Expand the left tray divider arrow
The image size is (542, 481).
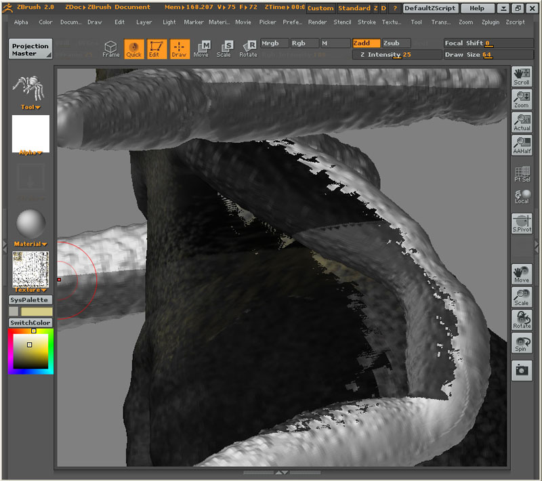click(5, 247)
